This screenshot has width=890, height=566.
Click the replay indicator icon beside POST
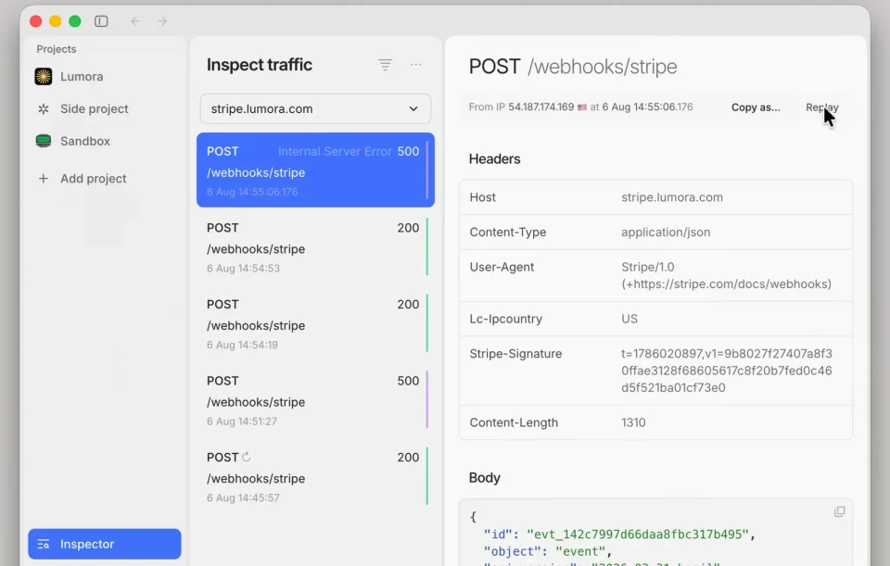(x=247, y=457)
